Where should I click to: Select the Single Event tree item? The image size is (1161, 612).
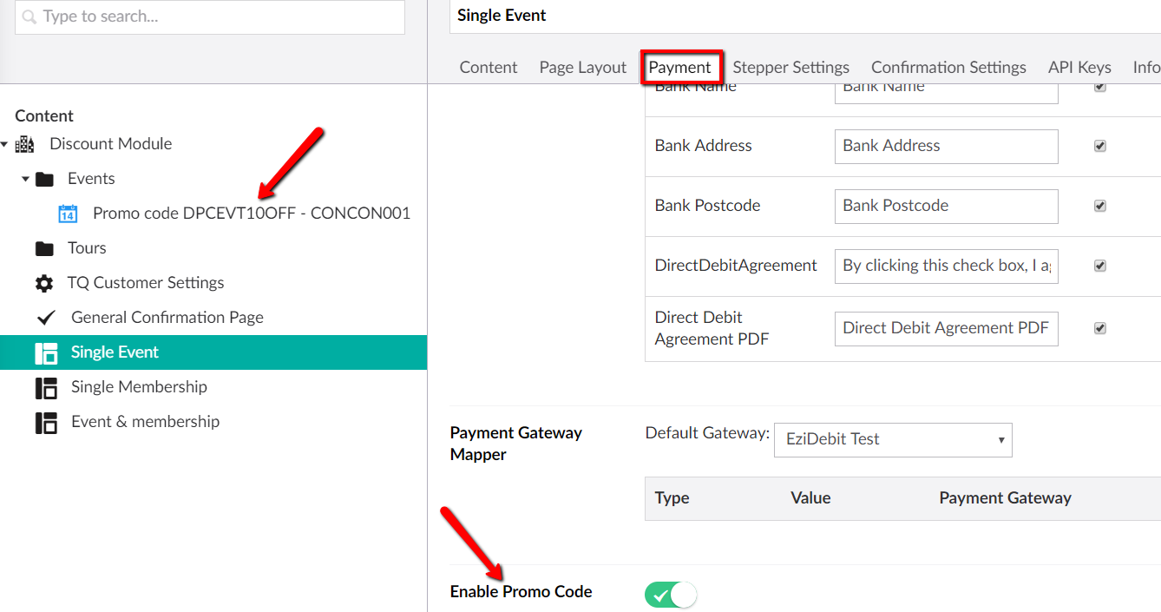213,352
